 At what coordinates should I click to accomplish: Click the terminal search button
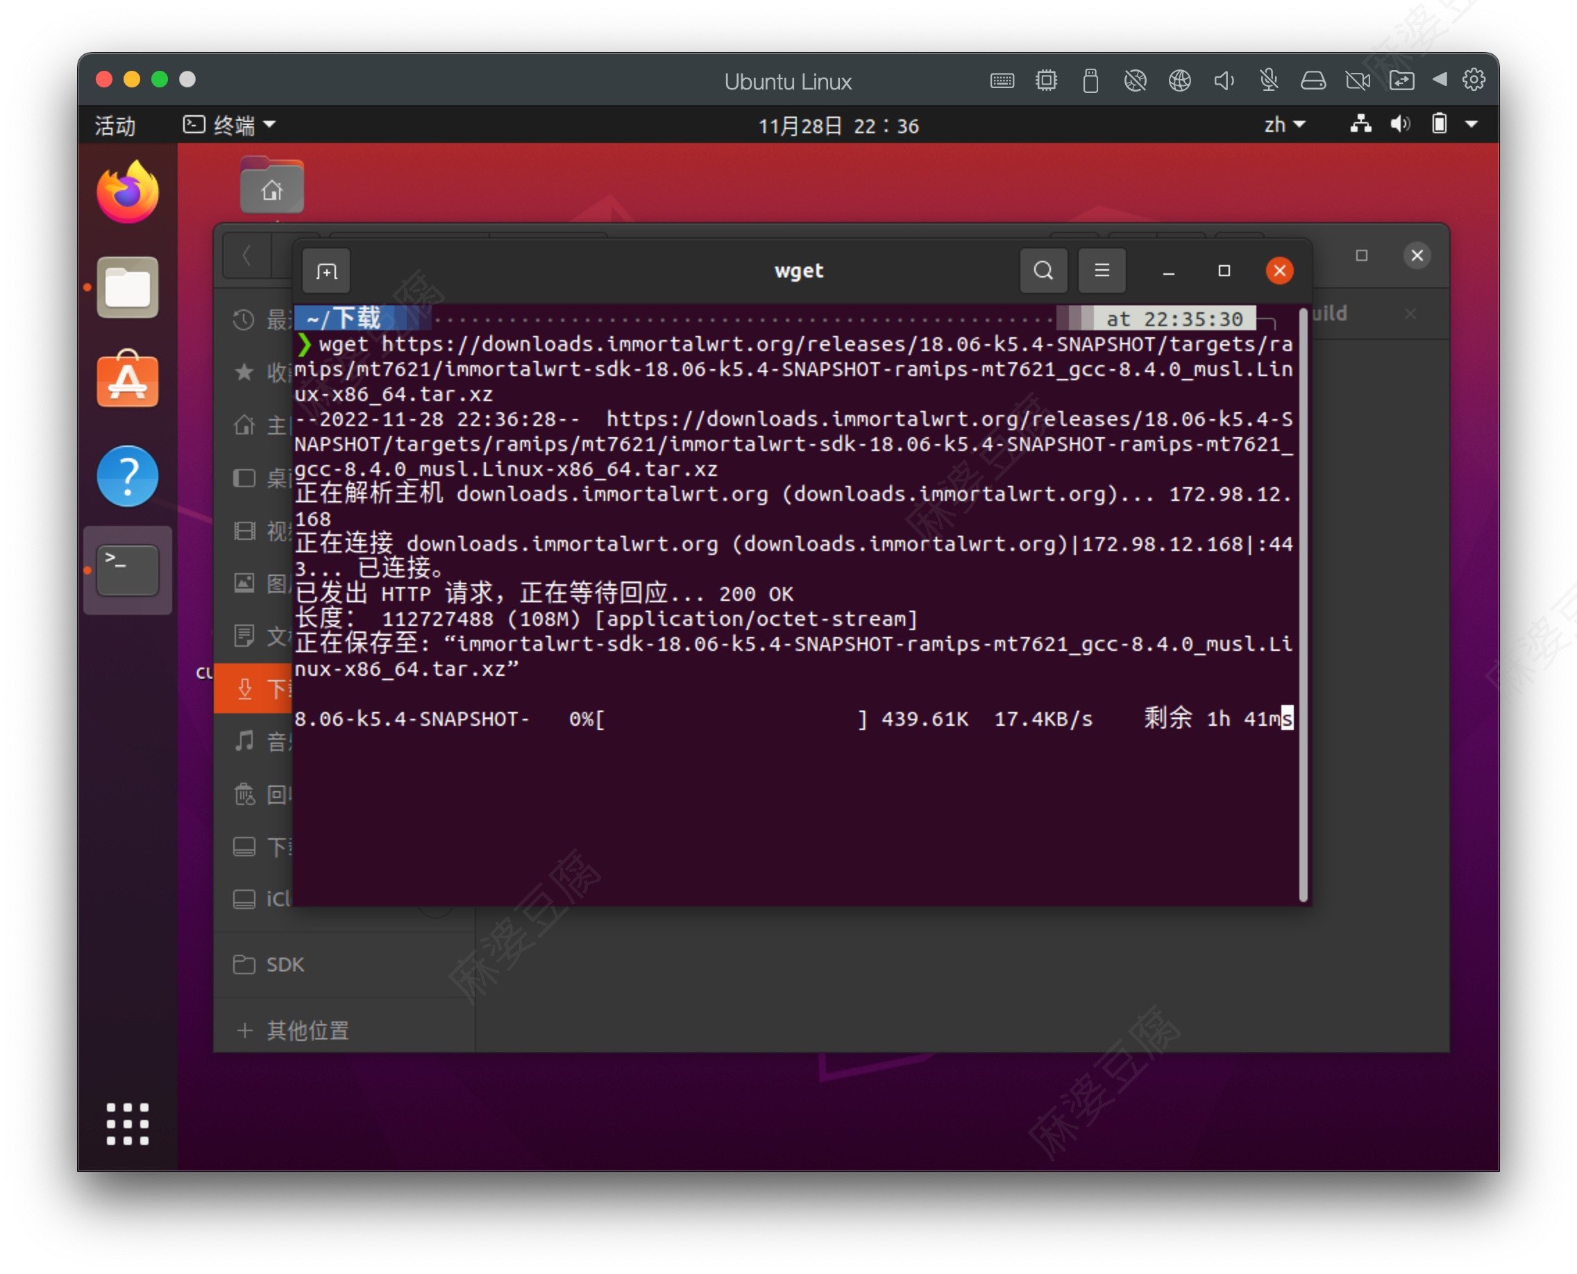[x=1043, y=271]
